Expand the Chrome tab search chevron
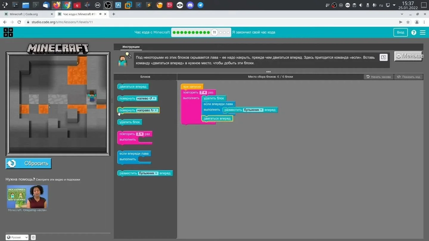 click(x=402, y=14)
